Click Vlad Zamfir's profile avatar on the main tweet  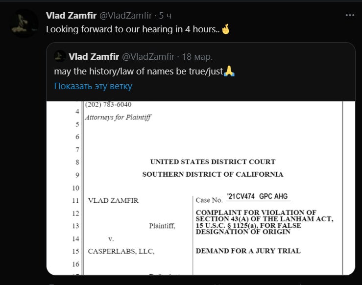point(24,23)
